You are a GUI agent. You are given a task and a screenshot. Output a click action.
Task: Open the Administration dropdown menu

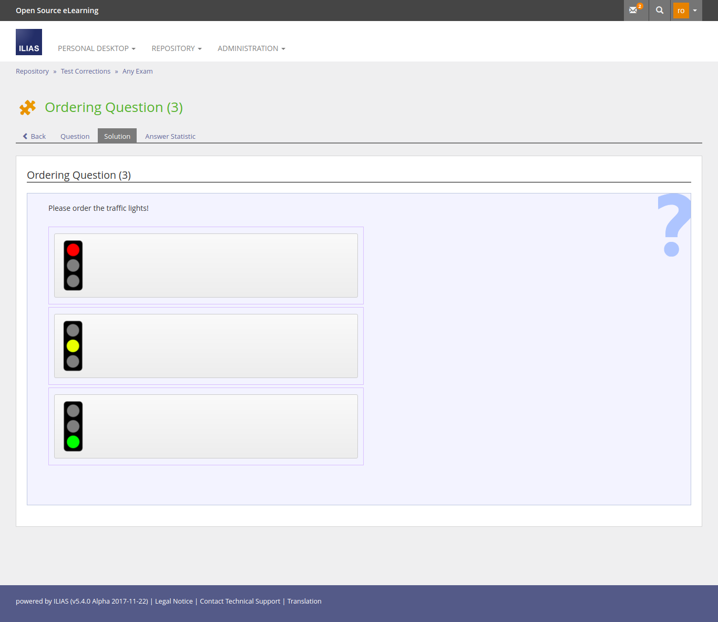coord(251,48)
